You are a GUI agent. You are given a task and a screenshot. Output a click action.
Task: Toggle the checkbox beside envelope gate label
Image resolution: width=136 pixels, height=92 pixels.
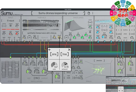[70, 40]
